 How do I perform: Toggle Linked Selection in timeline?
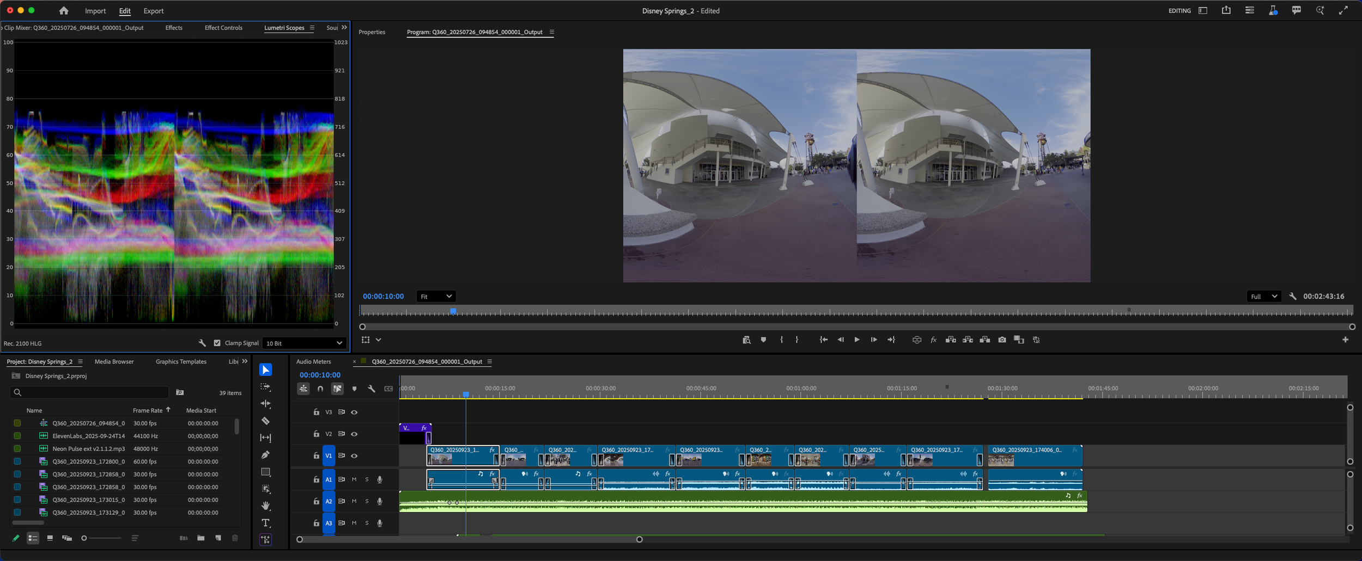pyautogui.click(x=337, y=389)
